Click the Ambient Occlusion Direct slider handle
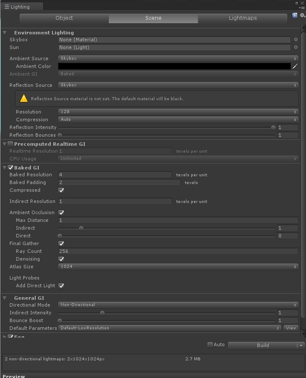306x378 pixels. coord(60,236)
